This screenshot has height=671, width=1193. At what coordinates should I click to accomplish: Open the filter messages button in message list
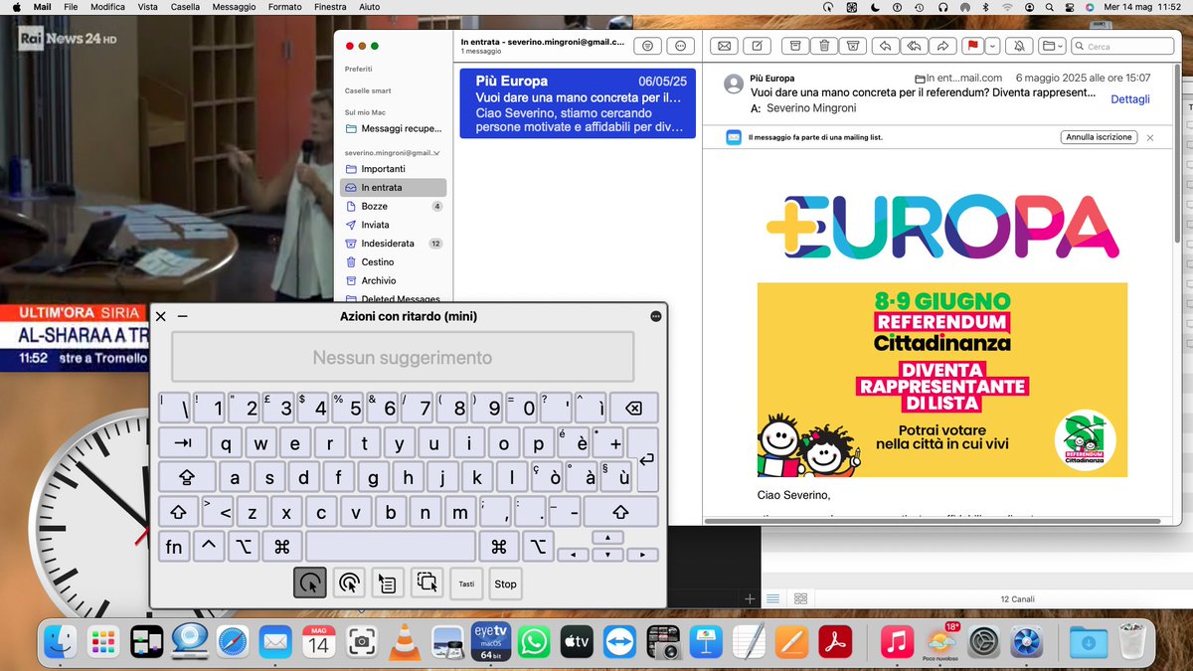(x=648, y=46)
